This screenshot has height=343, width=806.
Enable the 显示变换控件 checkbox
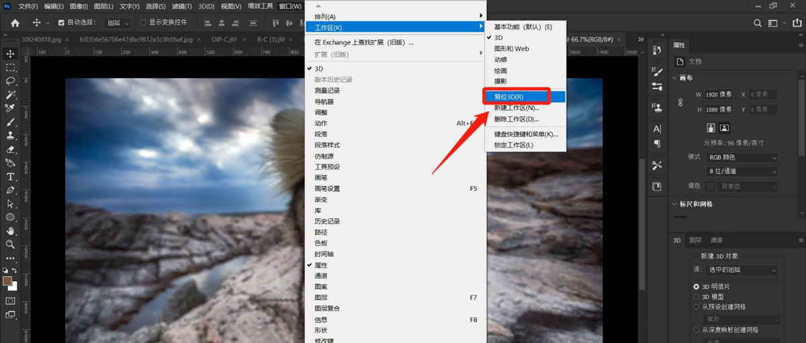142,23
